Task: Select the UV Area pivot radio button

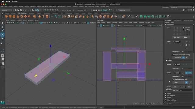Action: tap(183, 30)
